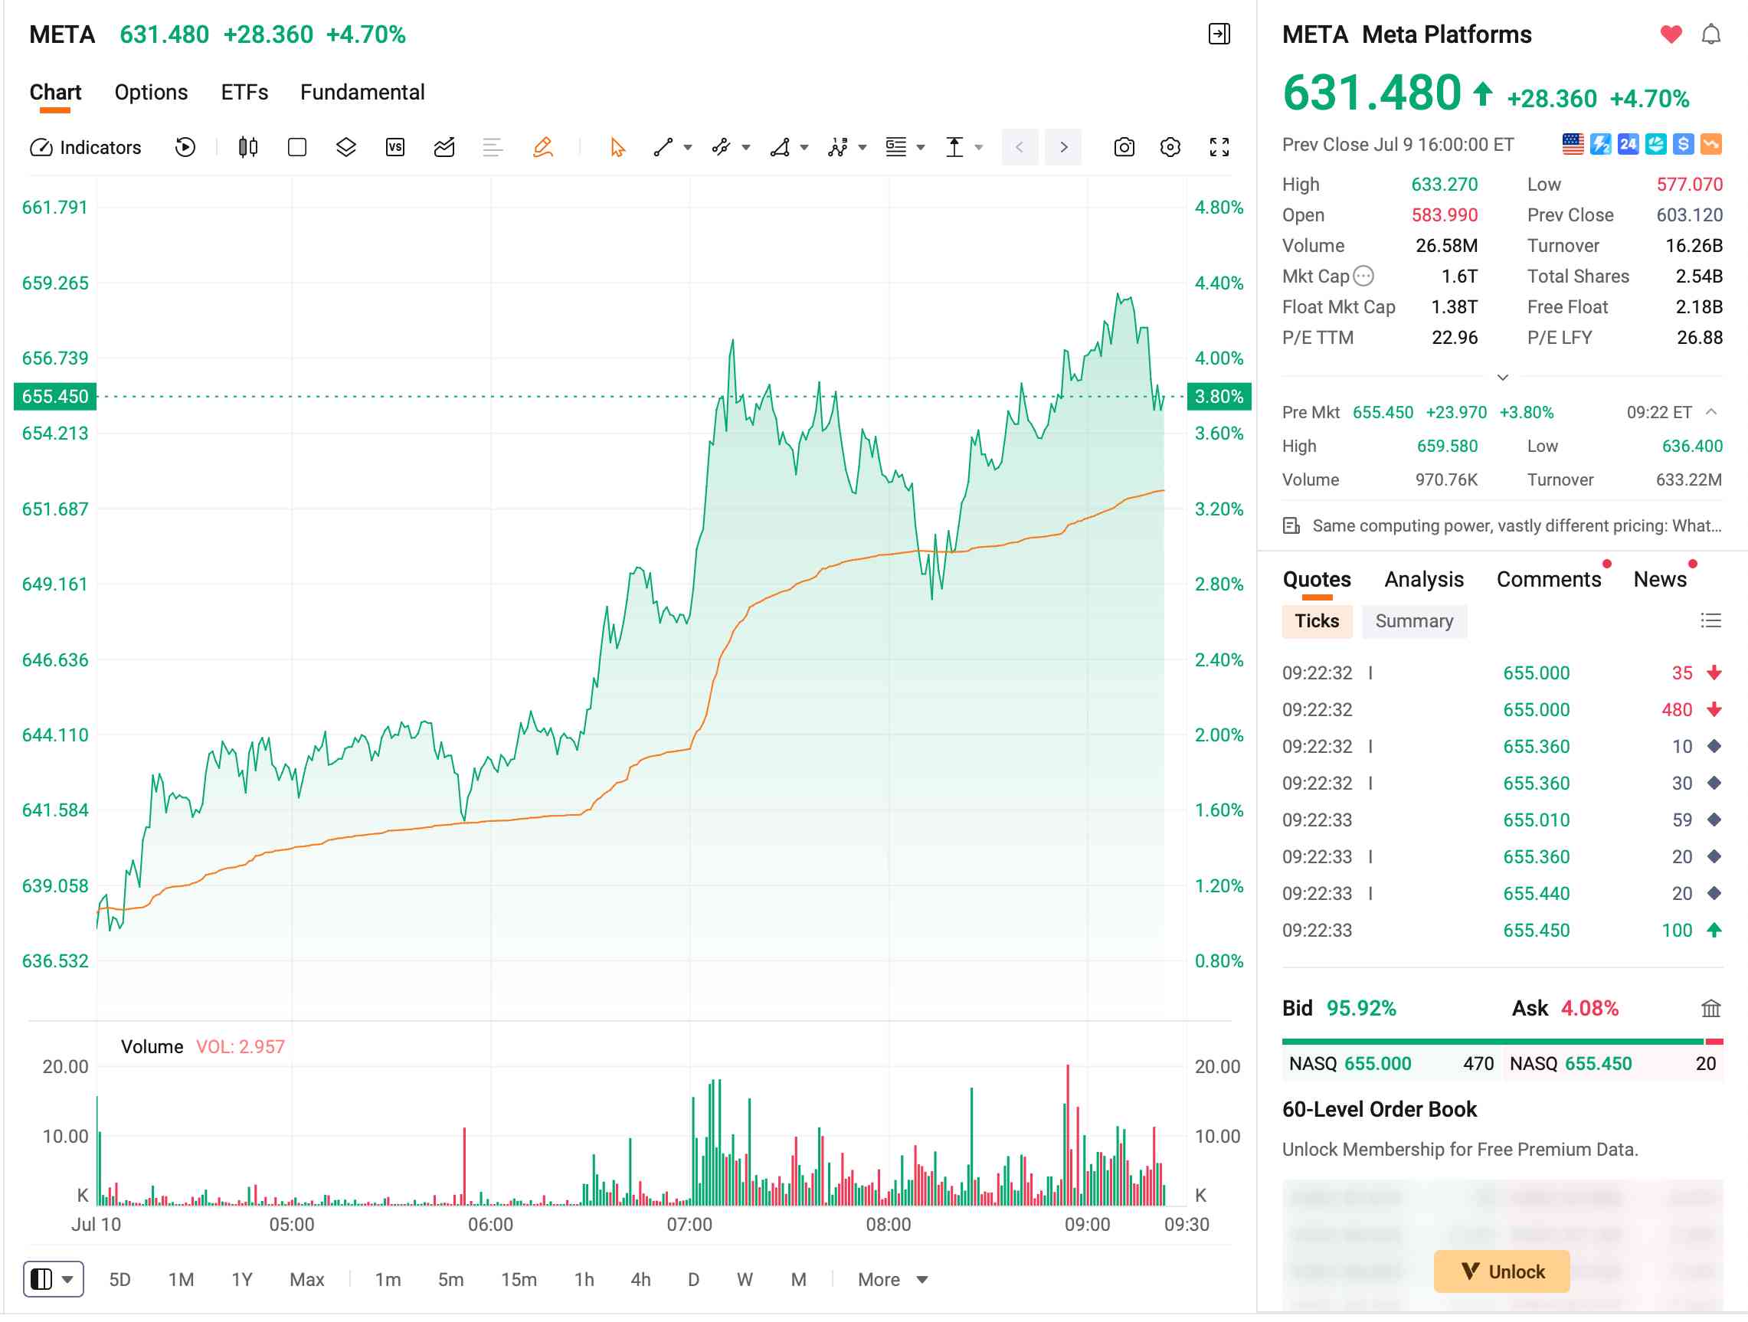Select the pattern drawing tool

click(x=838, y=148)
